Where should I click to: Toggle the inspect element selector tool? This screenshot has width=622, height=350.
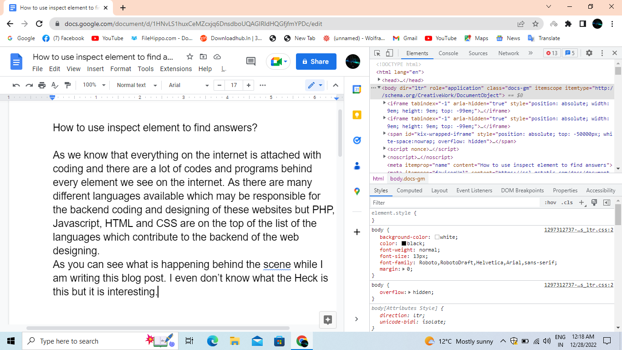pos(378,53)
